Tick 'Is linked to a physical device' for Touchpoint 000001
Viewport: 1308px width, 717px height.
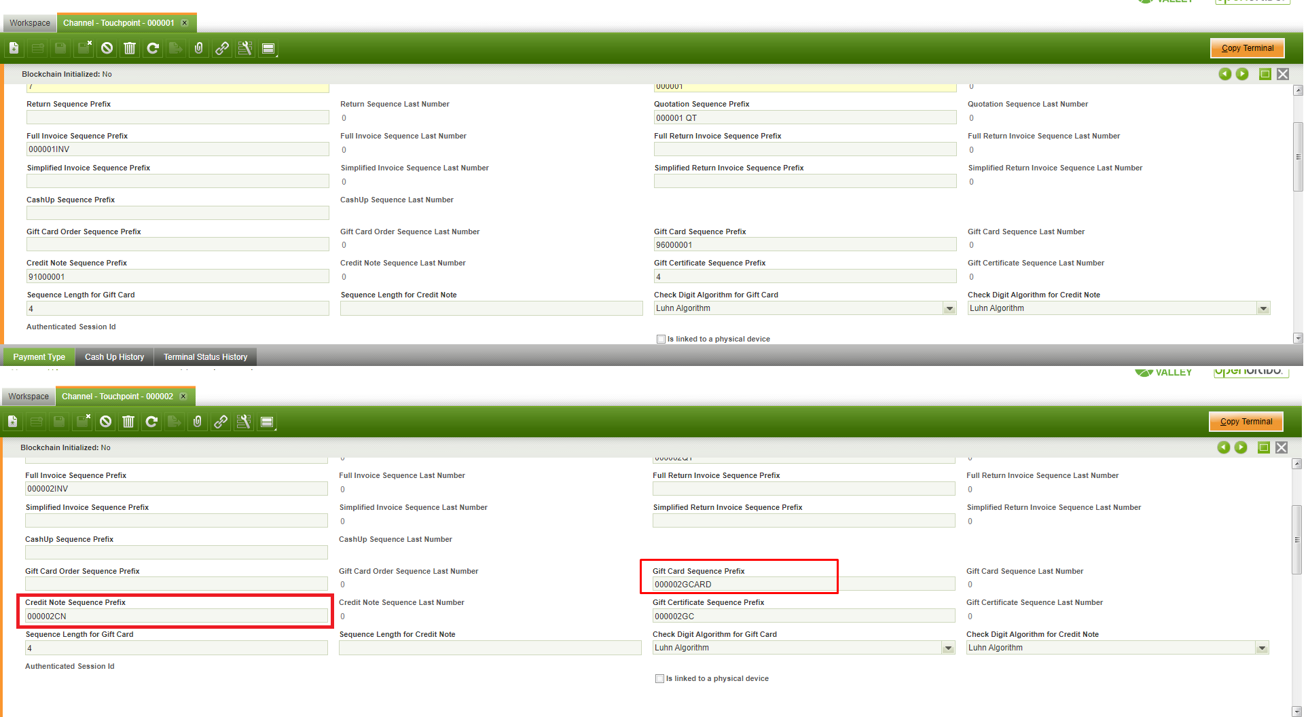click(661, 339)
